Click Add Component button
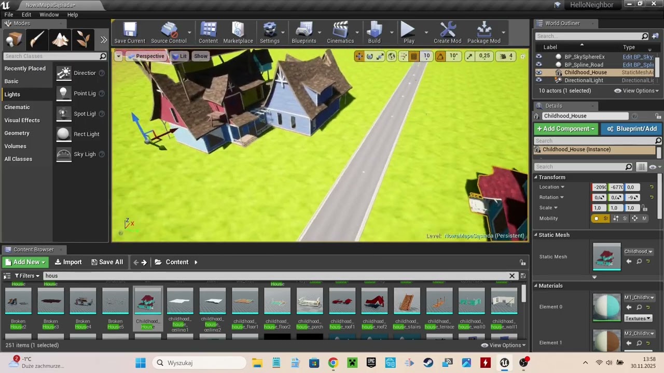This screenshot has height=373, width=664. [566, 128]
